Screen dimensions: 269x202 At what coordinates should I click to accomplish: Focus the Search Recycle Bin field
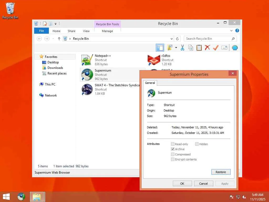(x=210, y=39)
